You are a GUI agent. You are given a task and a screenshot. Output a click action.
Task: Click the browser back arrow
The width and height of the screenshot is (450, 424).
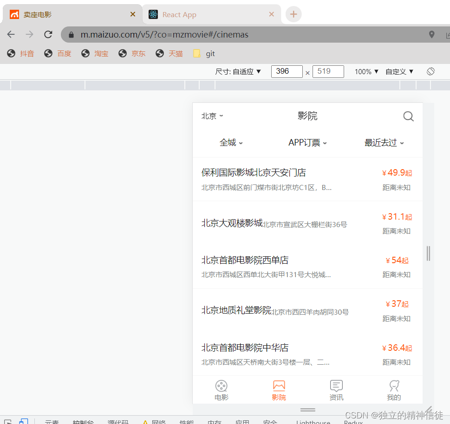(11, 34)
